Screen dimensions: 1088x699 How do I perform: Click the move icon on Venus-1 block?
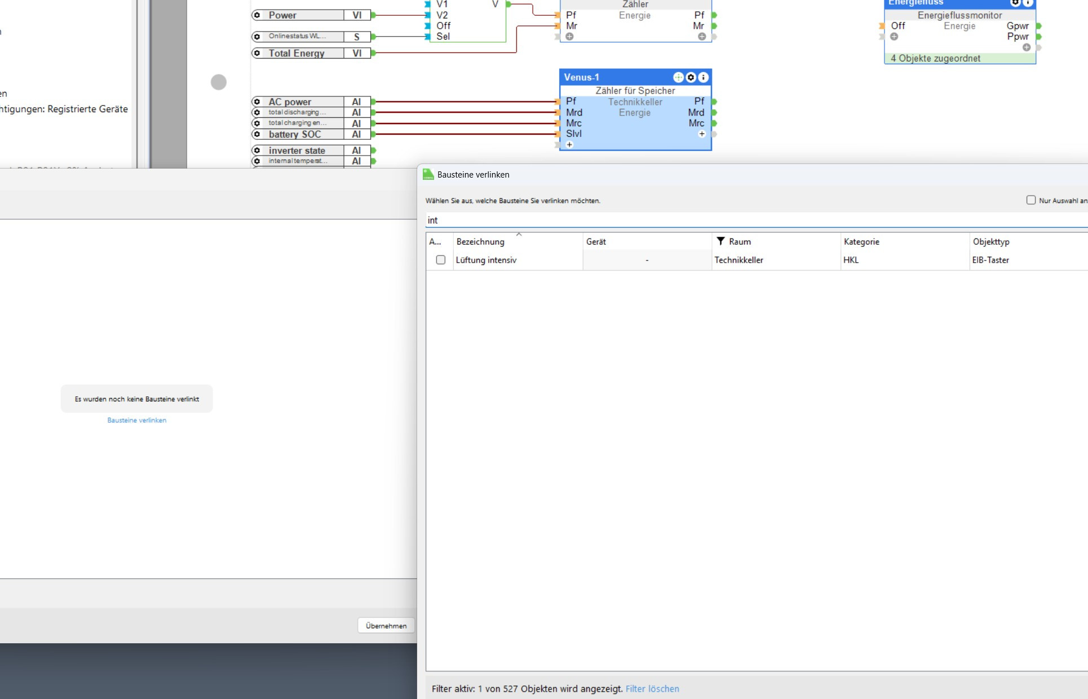click(x=678, y=77)
